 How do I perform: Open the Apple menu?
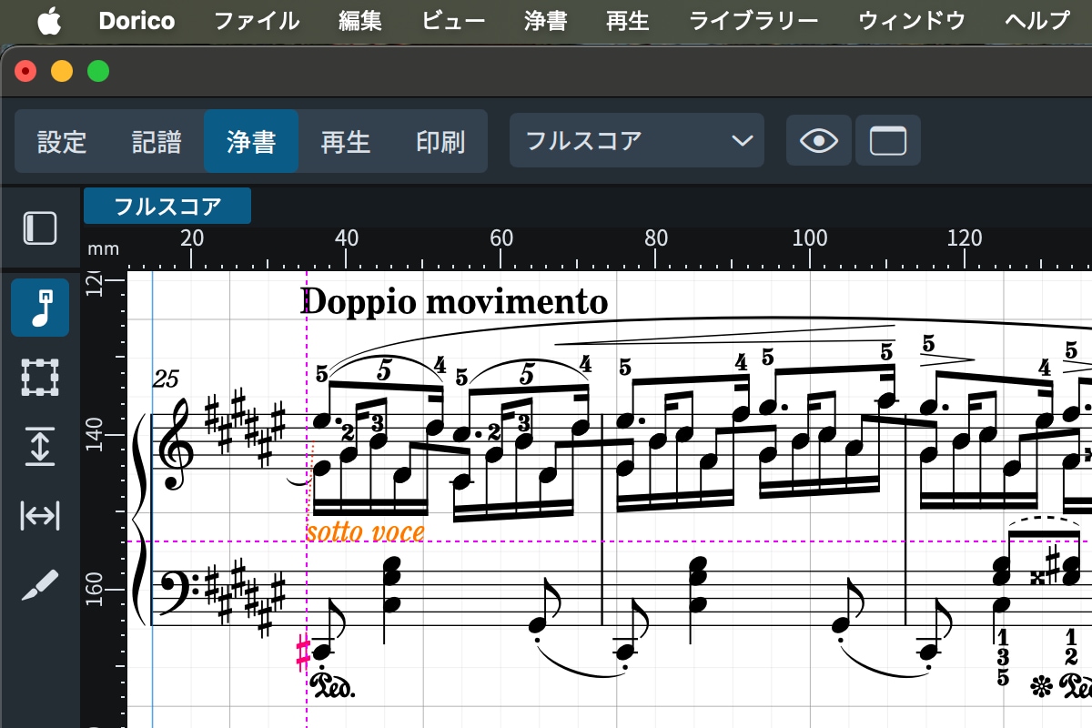click(x=49, y=21)
